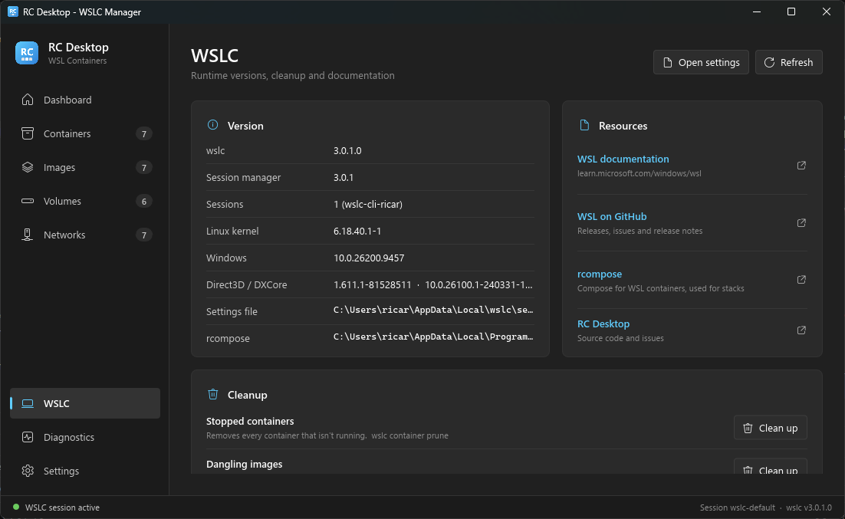Click the Images layers icon
The image size is (845, 519).
click(28, 167)
